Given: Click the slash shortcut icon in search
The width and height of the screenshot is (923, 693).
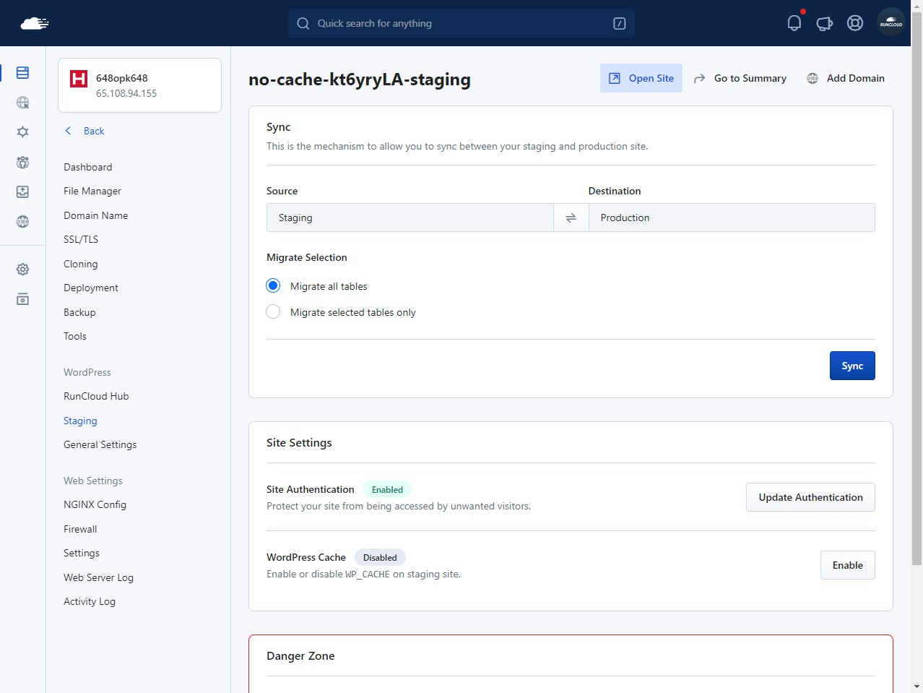Looking at the screenshot, I should pos(620,23).
